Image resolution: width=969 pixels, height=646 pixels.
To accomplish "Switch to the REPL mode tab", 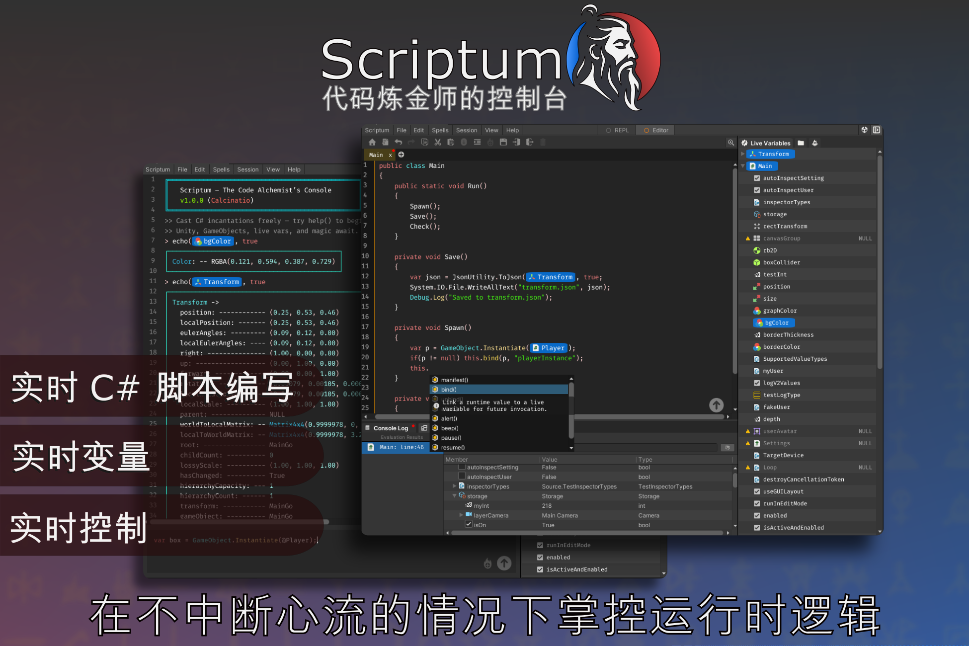I will [617, 130].
